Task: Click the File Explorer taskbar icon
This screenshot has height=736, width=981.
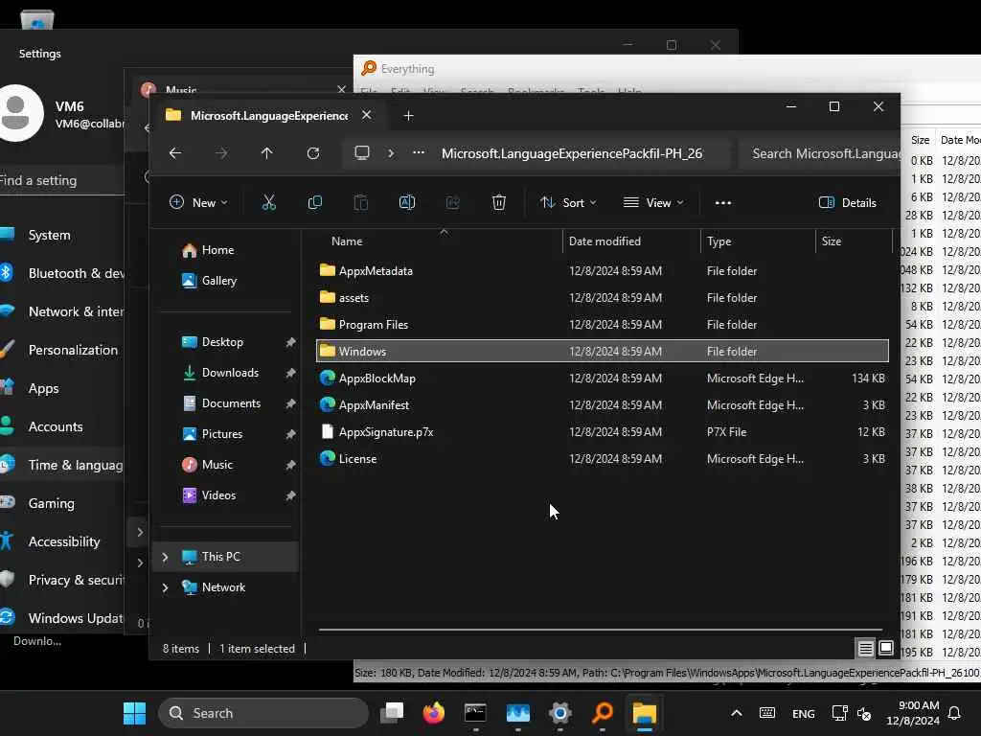Action: pyautogui.click(x=645, y=713)
